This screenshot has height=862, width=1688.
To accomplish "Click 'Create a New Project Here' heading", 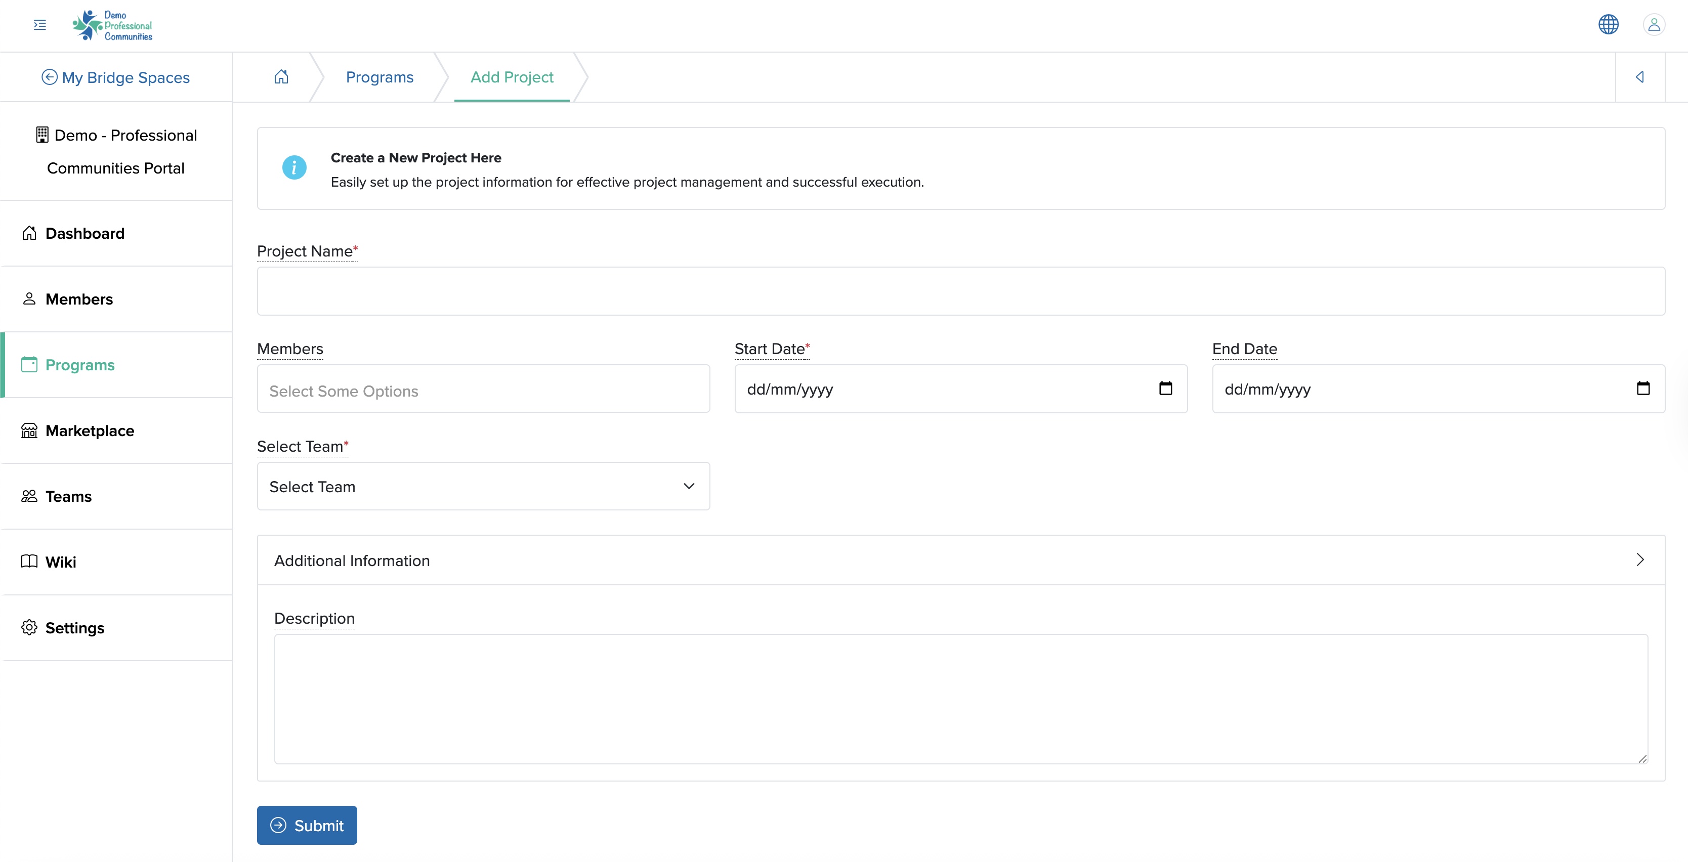I will 415,158.
